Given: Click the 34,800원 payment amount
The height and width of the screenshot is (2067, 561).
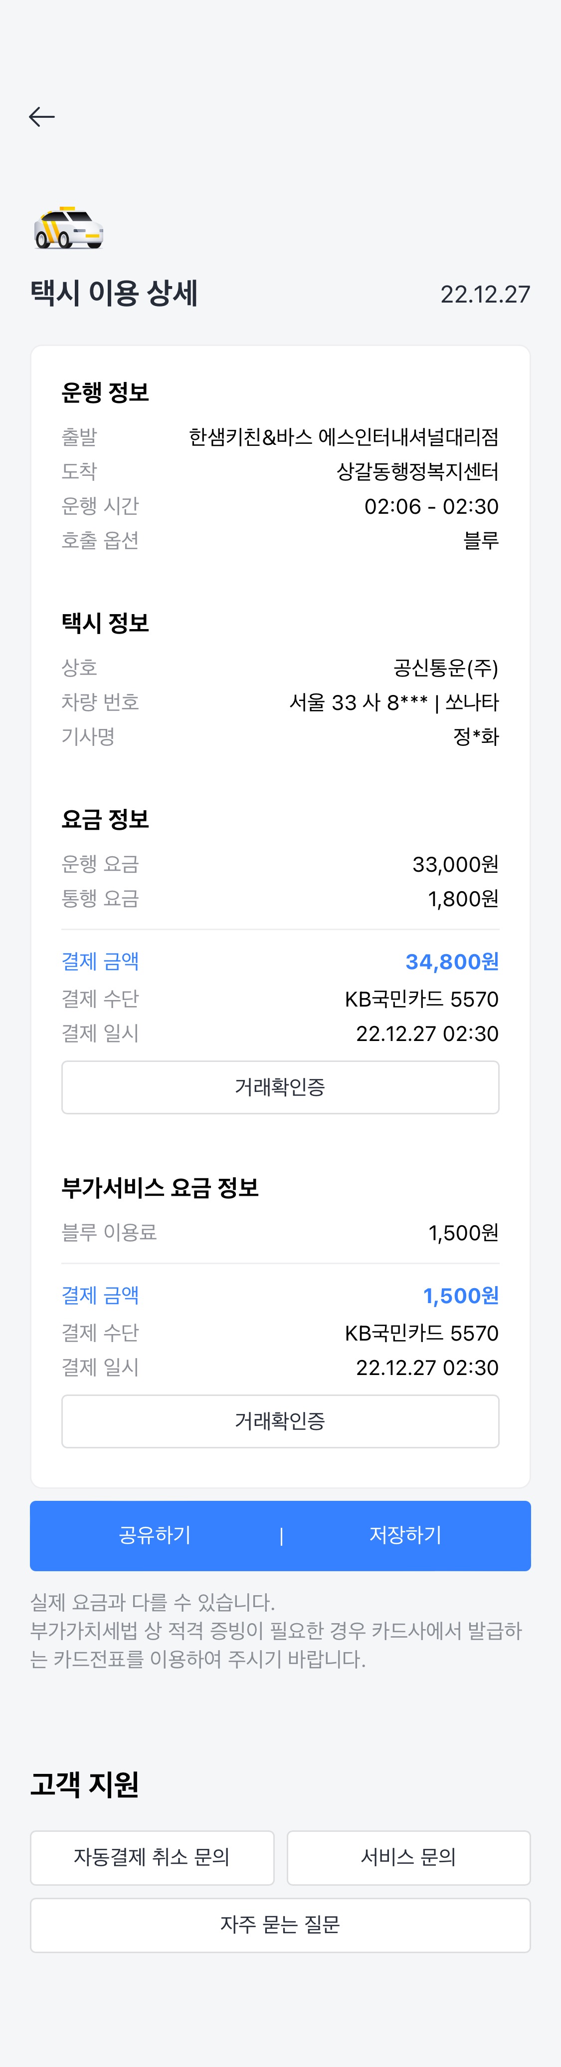Looking at the screenshot, I should click(452, 961).
